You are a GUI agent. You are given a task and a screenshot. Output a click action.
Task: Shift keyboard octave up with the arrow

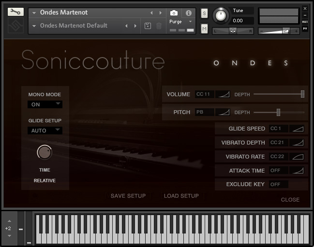click(9, 221)
